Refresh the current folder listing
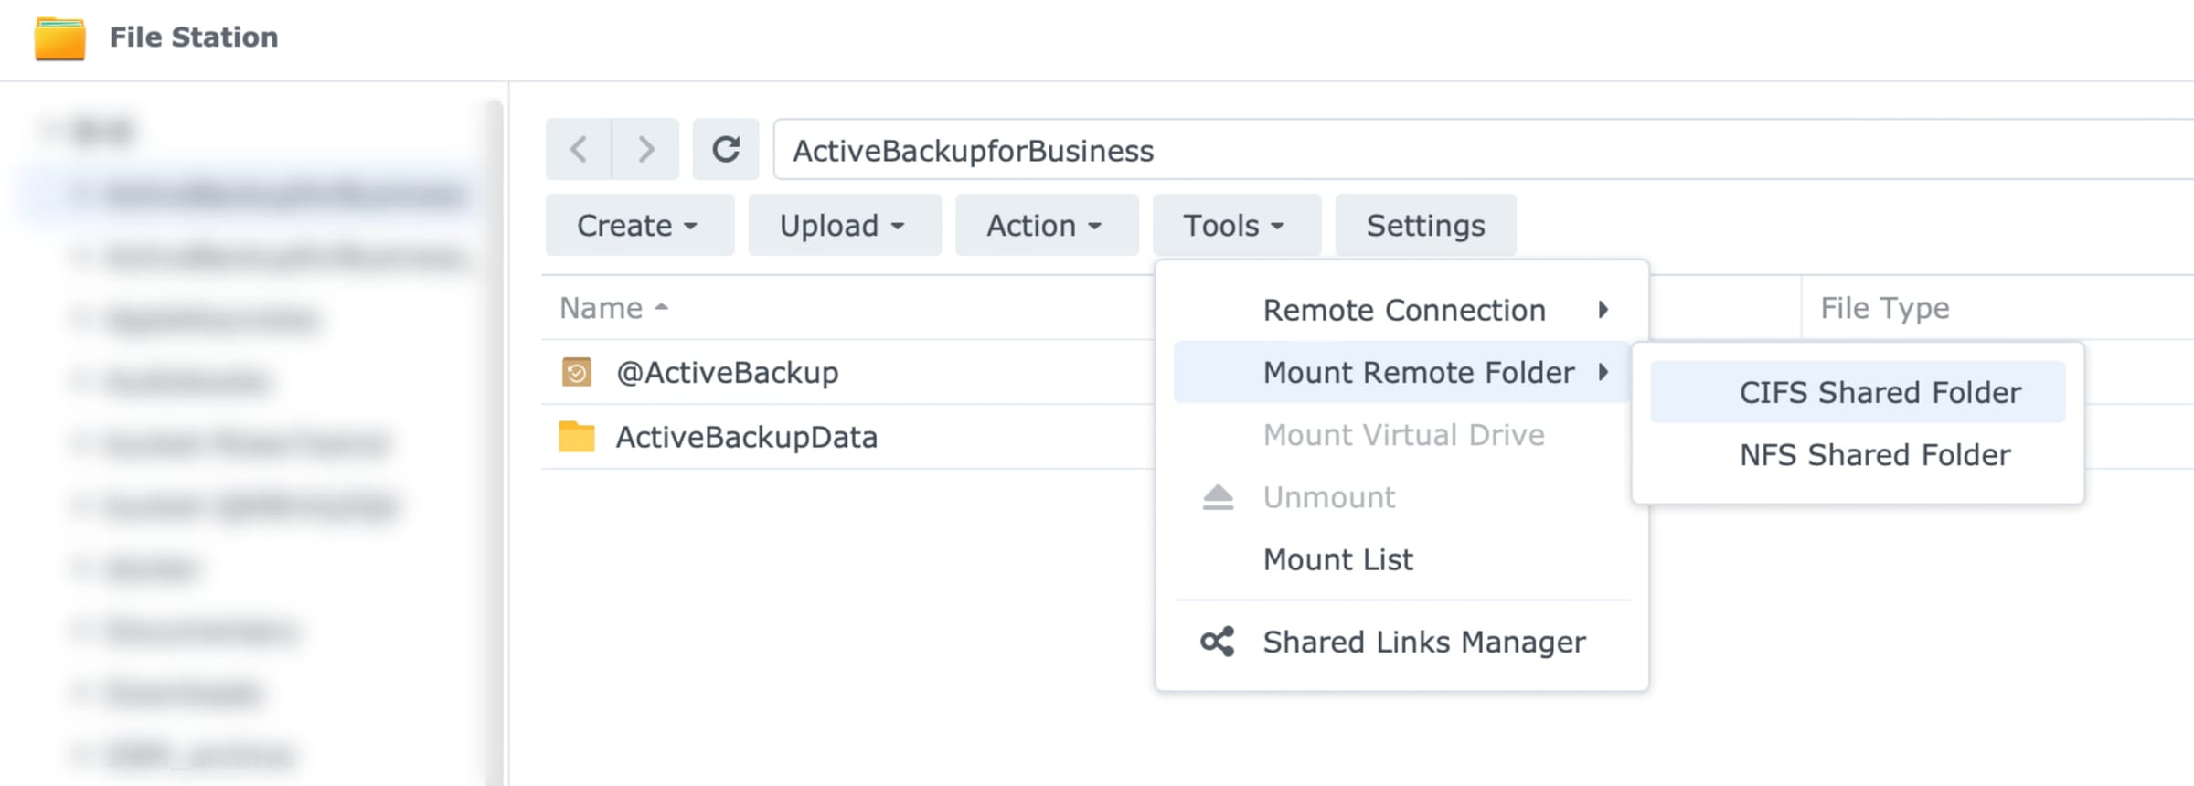 [726, 149]
